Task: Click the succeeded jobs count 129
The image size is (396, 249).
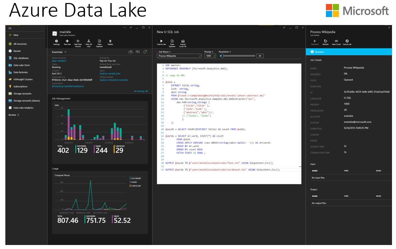Action: (x=82, y=151)
